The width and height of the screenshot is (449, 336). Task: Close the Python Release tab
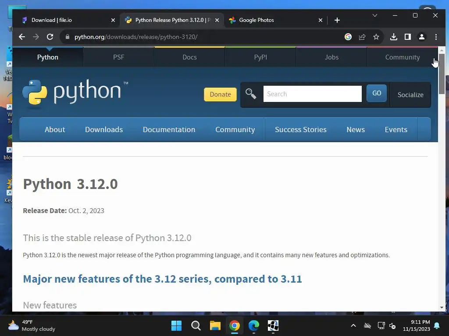point(217,20)
